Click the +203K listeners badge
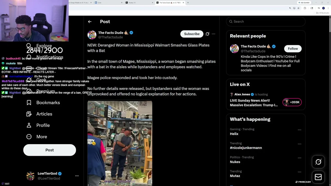Image resolution: width=331 pixels, height=186 pixels. coord(292,102)
